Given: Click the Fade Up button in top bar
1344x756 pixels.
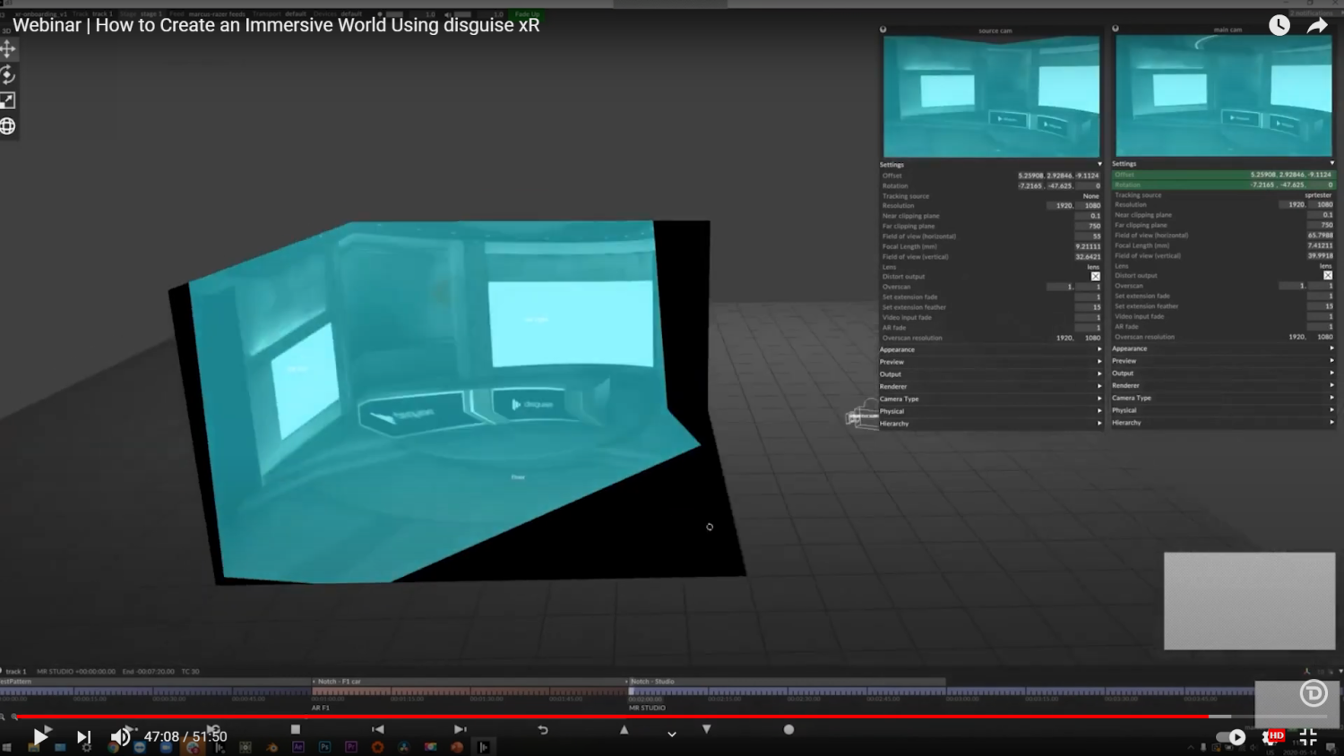Looking at the screenshot, I should click(527, 14).
